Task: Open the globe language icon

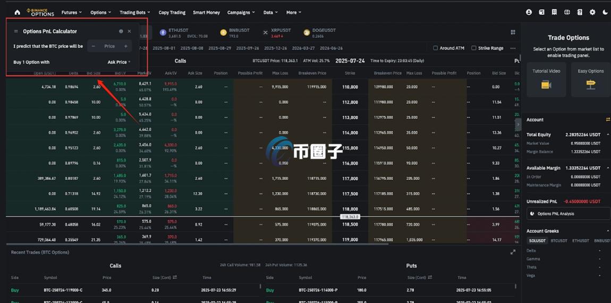Action: (x=567, y=12)
